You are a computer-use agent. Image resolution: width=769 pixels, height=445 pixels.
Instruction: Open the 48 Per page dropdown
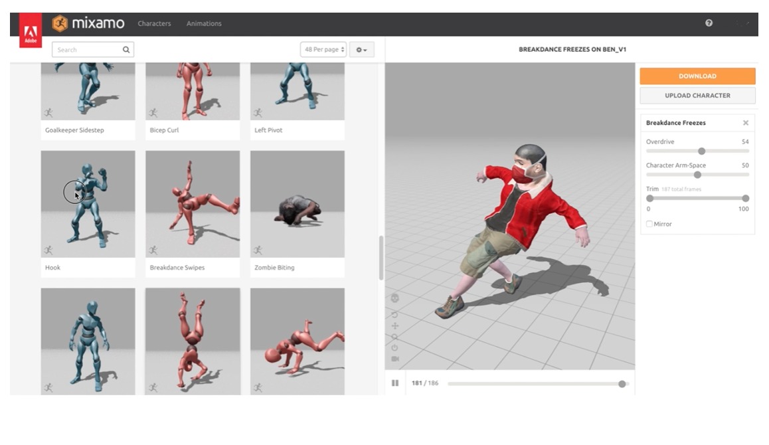coord(323,50)
